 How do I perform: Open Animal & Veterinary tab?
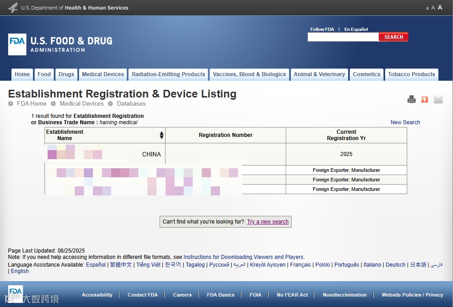click(x=319, y=74)
